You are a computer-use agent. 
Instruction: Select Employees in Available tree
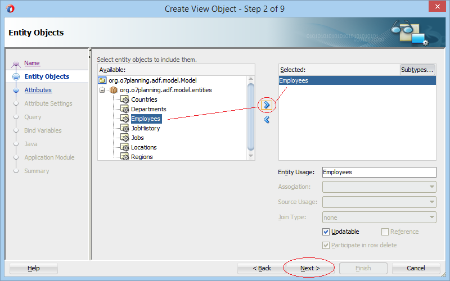(x=146, y=119)
